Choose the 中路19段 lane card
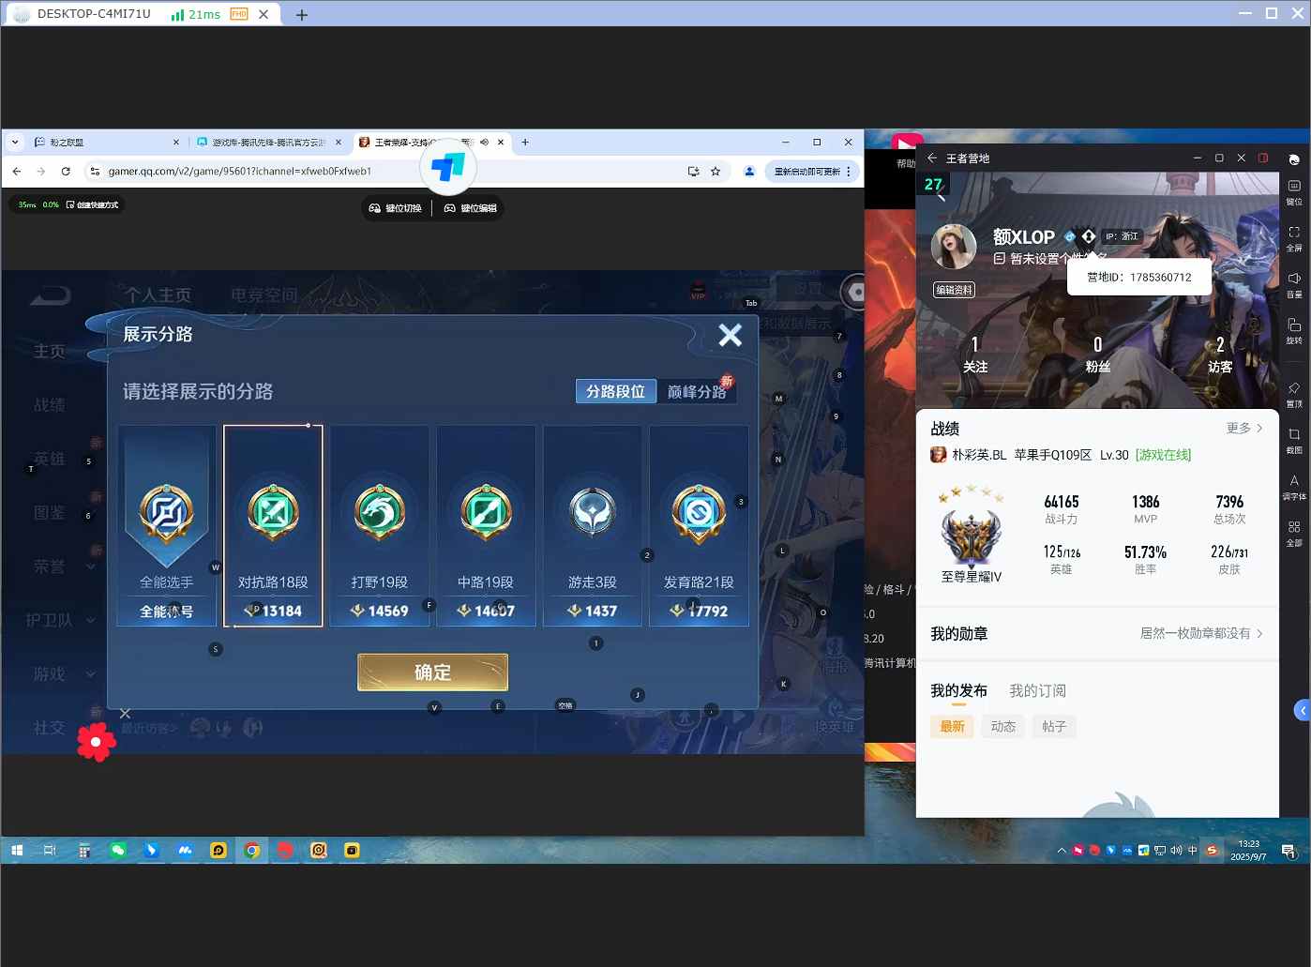 pos(486,526)
